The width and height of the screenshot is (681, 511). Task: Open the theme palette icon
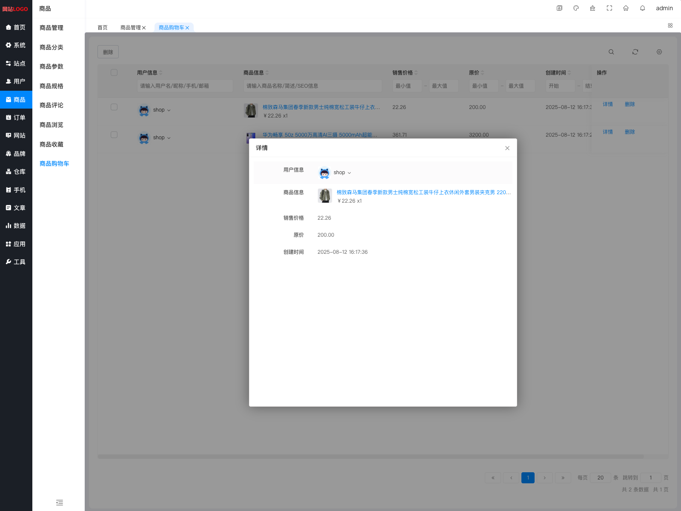click(x=576, y=8)
